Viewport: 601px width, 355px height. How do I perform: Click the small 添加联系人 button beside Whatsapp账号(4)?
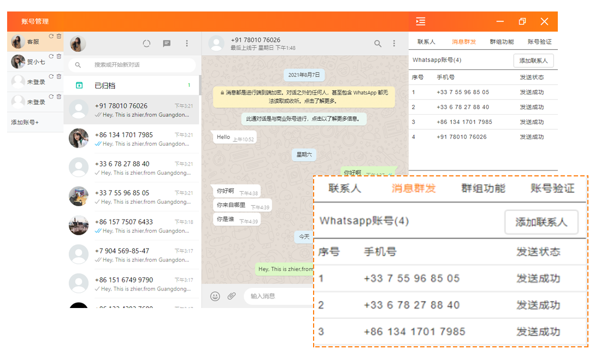click(x=534, y=61)
